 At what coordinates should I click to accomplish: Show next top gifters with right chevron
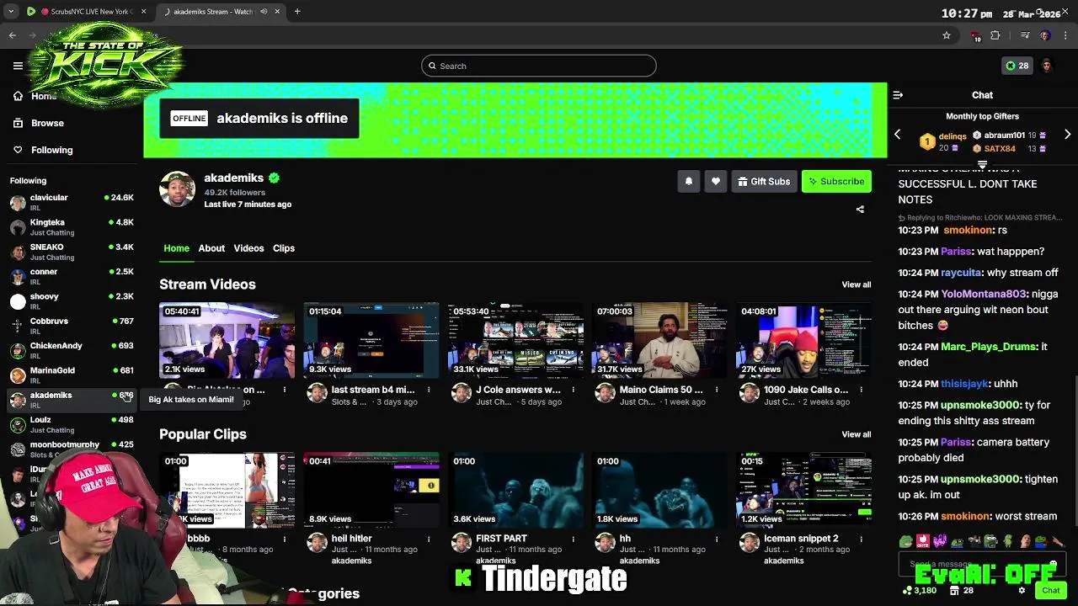(x=1067, y=135)
